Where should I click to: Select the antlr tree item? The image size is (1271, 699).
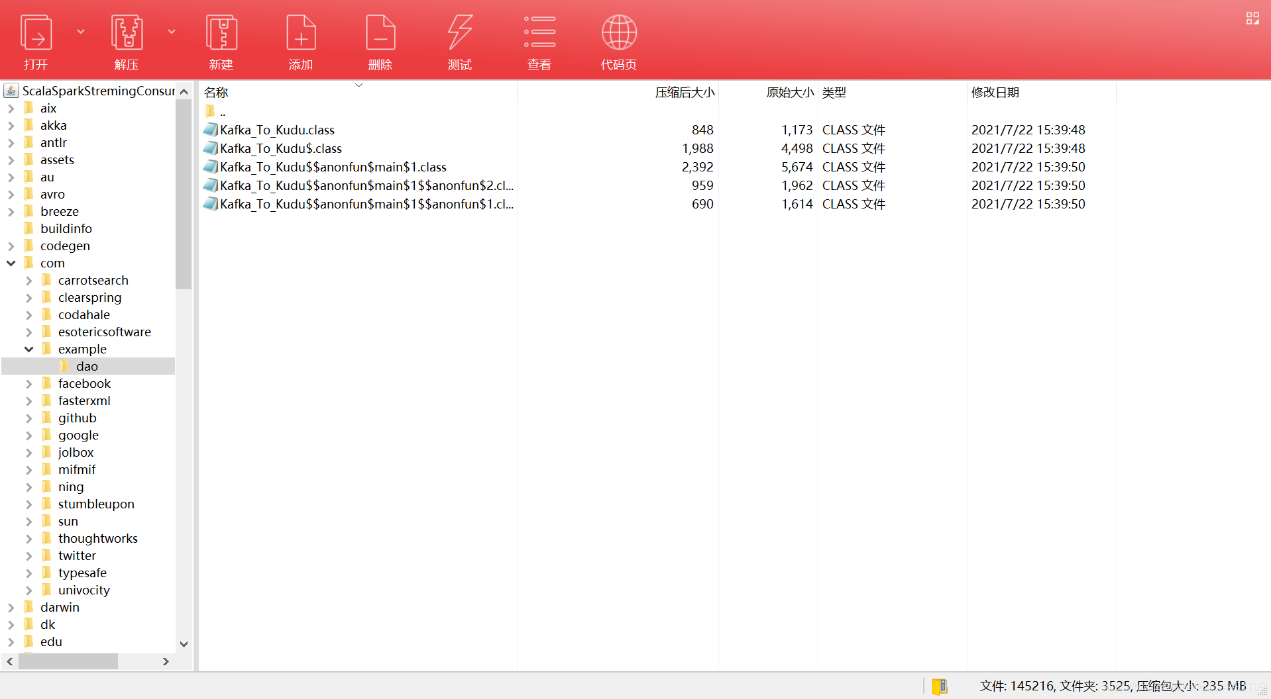54,142
